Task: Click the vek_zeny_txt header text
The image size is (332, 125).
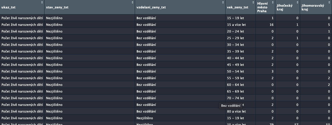Action: click(237, 8)
